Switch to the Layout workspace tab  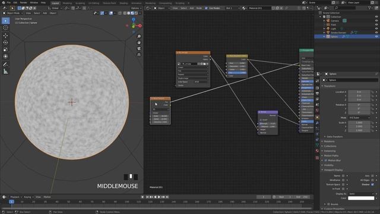(x=55, y=3)
